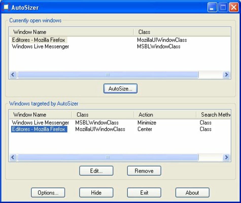Click right scroll arrow of targeted windows list

coord(226,157)
